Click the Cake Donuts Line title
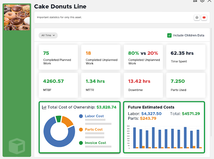 click(60, 7)
